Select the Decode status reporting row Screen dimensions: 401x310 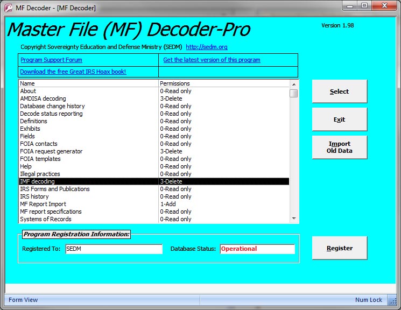154,114
